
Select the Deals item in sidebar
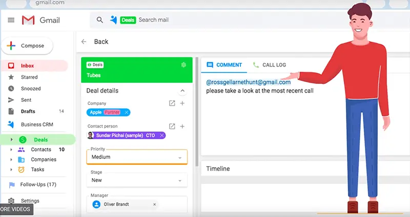click(41, 140)
